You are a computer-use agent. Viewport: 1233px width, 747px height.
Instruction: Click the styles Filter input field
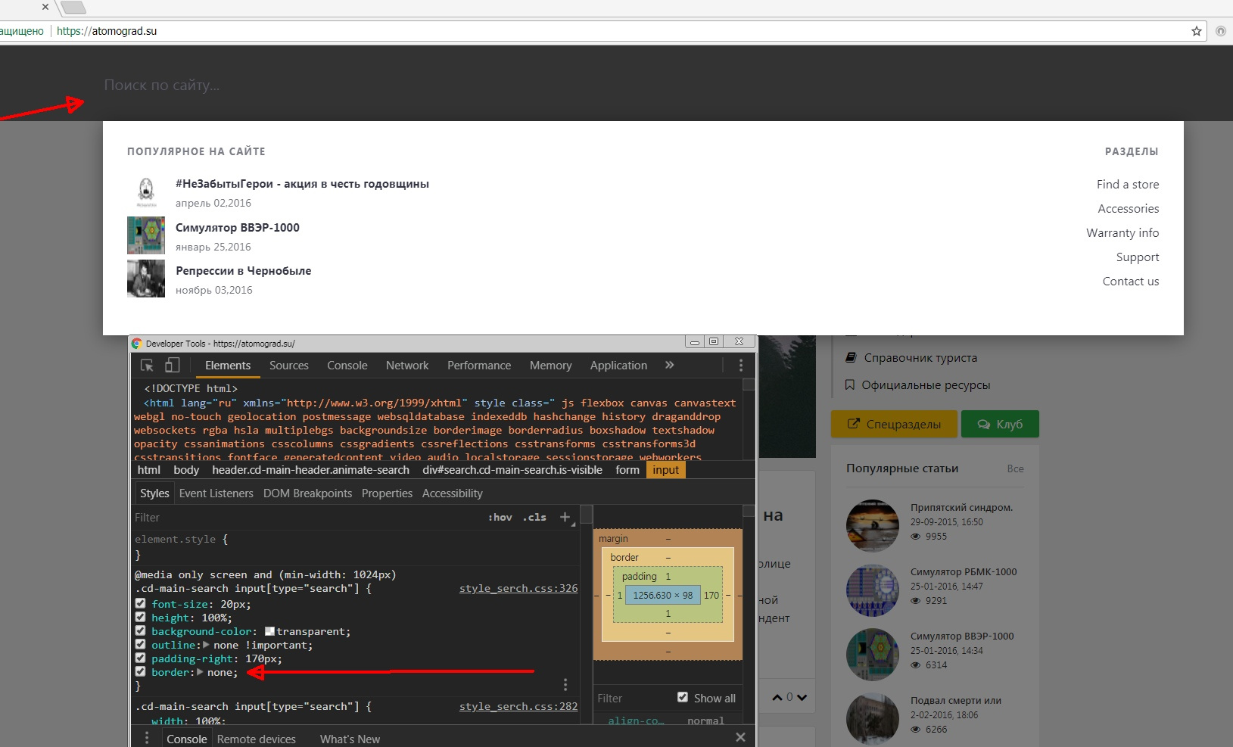click(x=307, y=517)
